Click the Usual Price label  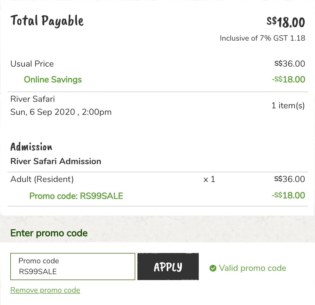(32, 64)
